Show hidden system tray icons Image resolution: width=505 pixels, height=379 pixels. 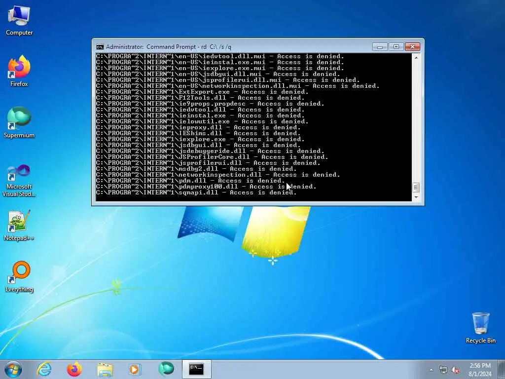tap(431, 370)
